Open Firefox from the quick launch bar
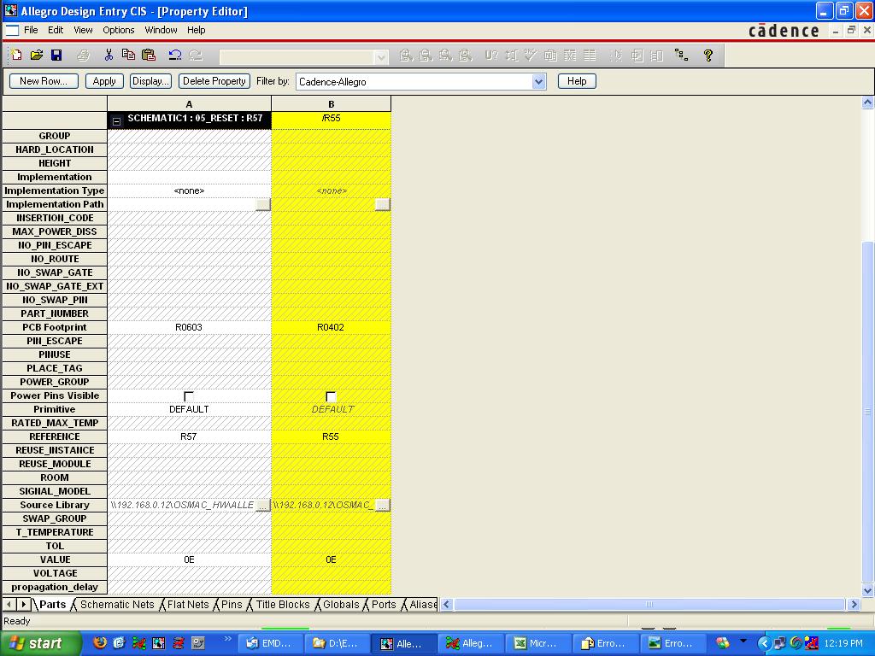This screenshot has height=656, width=875. (100, 643)
